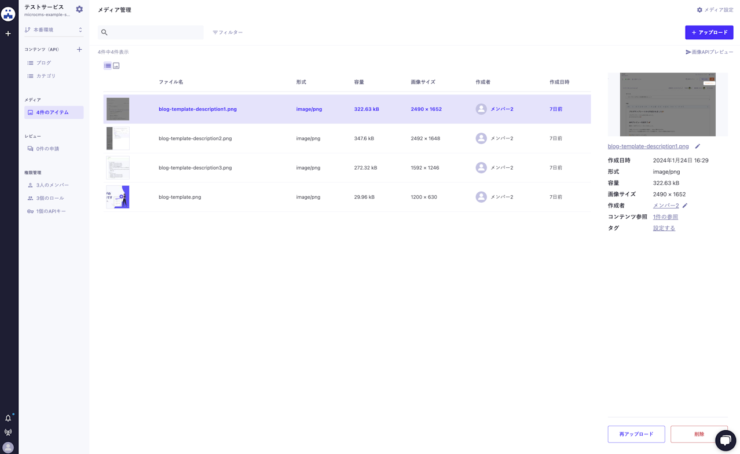This screenshot has height=454, width=740.
Task: Click the broadcast status icon
Action: click(8, 433)
